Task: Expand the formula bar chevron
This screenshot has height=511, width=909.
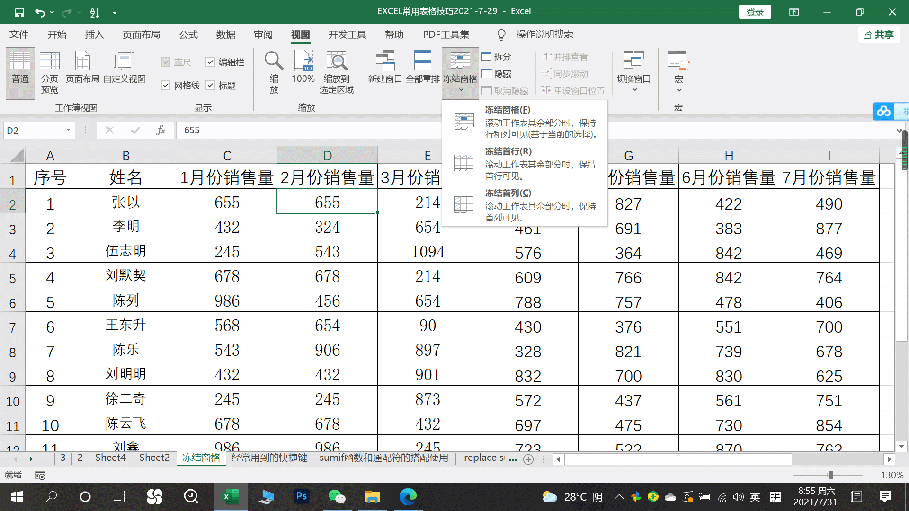Action: click(x=899, y=131)
